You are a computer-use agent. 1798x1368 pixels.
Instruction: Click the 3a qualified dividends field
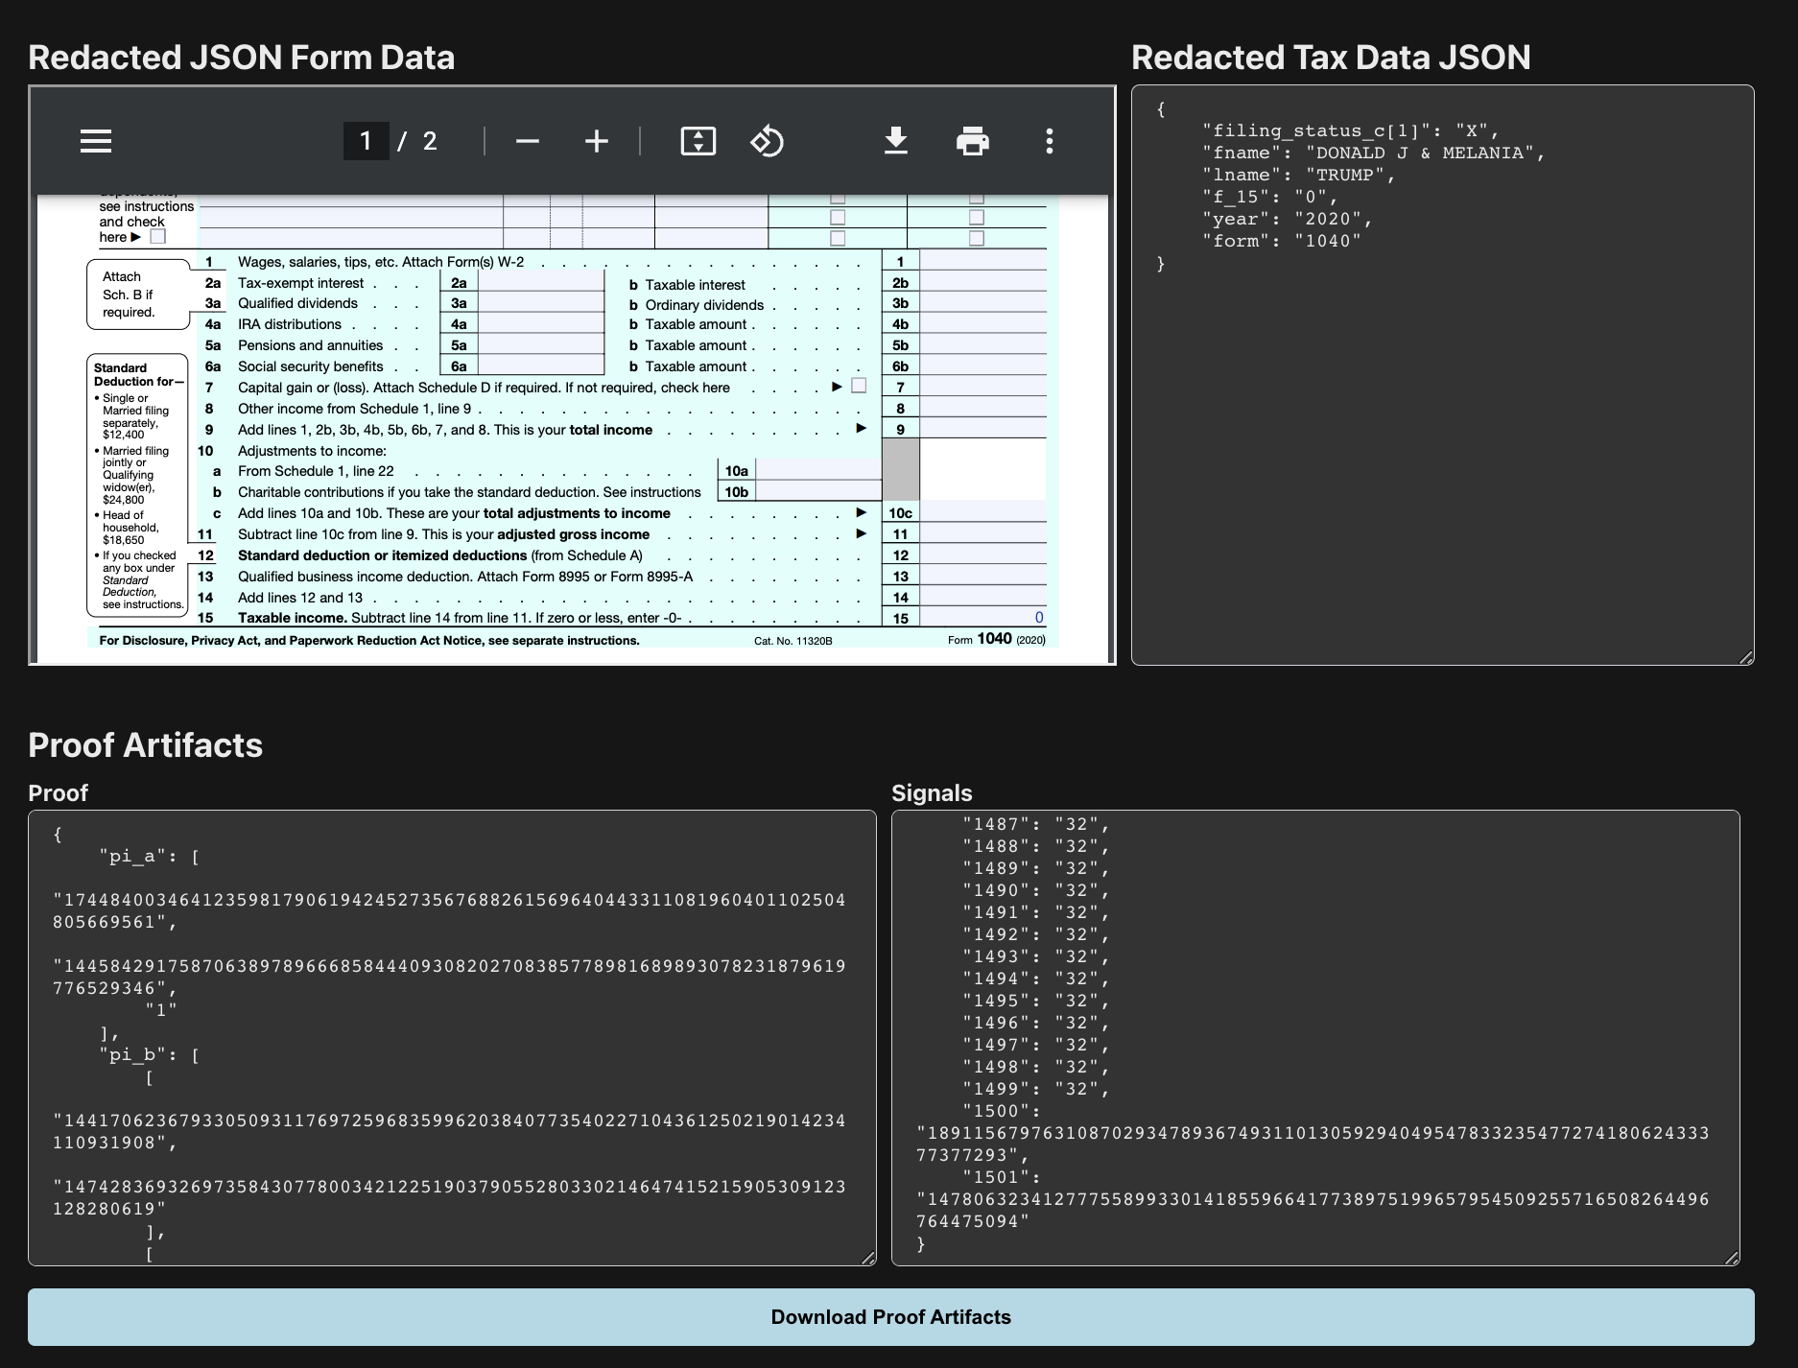point(541,303)
